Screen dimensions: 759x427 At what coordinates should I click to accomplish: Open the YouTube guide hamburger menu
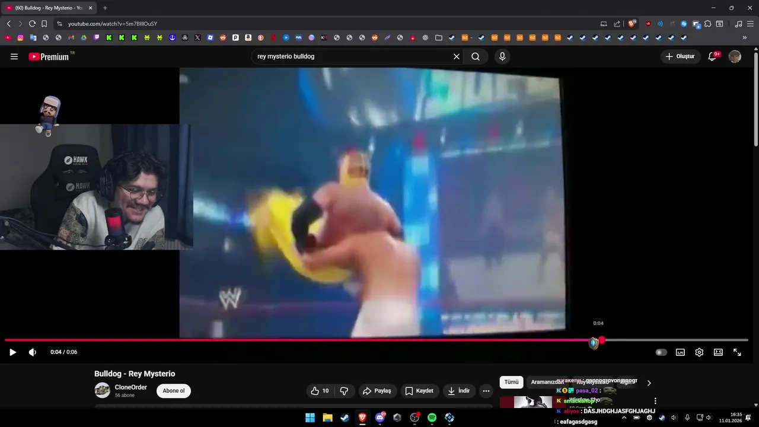[14, 56]
